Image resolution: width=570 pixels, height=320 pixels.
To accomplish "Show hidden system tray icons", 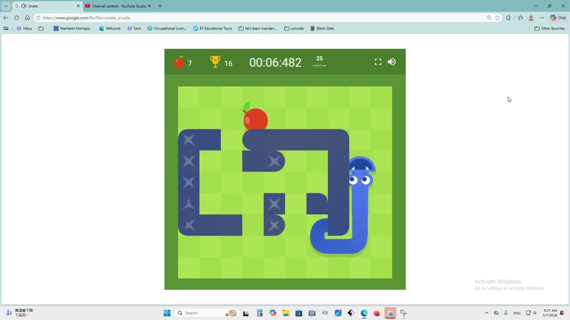I will click(487, 313).
